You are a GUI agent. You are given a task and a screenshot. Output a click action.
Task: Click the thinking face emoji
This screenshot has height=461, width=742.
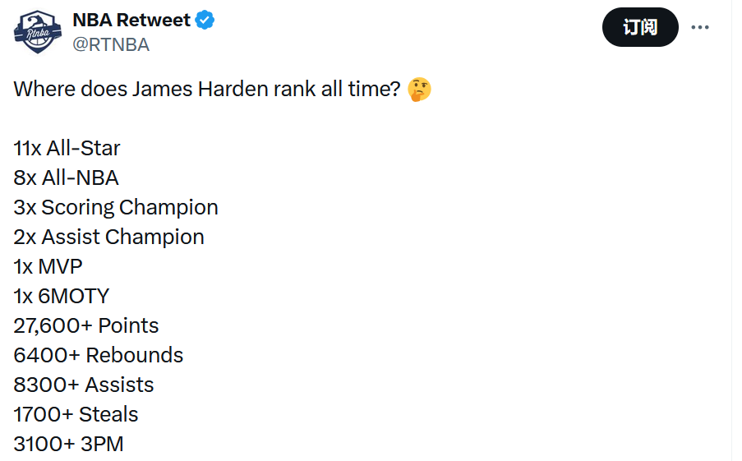(420, 90)
